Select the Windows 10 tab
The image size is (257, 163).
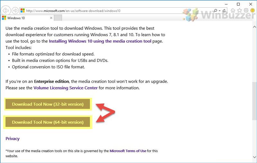click(27, 18)
